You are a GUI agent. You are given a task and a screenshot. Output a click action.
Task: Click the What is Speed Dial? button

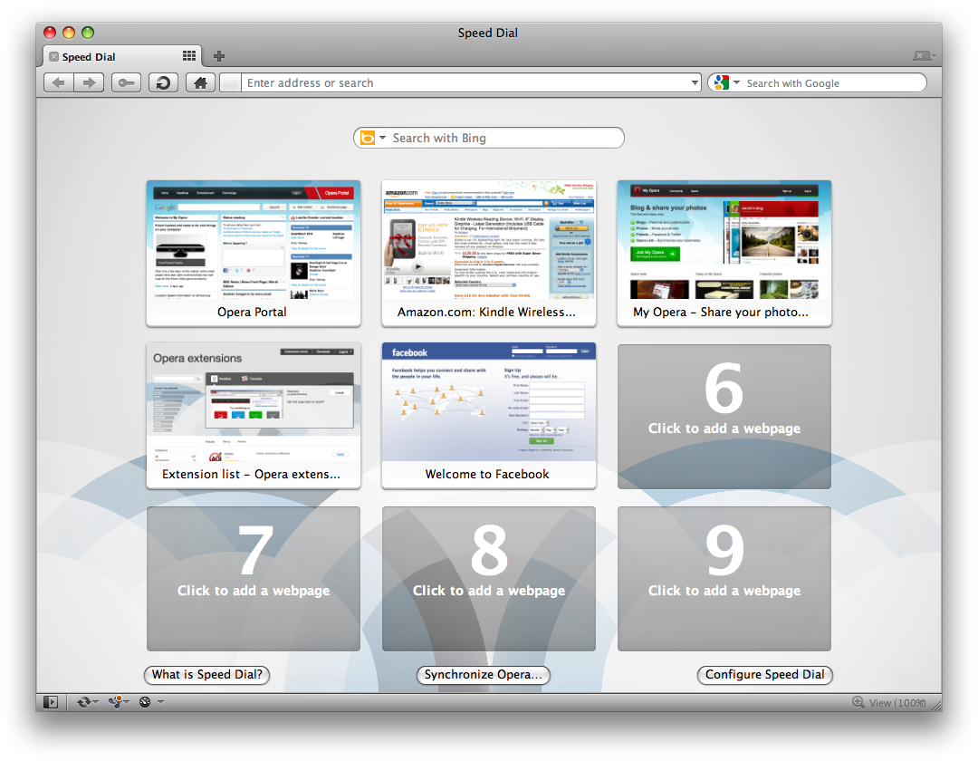[206, 675]
